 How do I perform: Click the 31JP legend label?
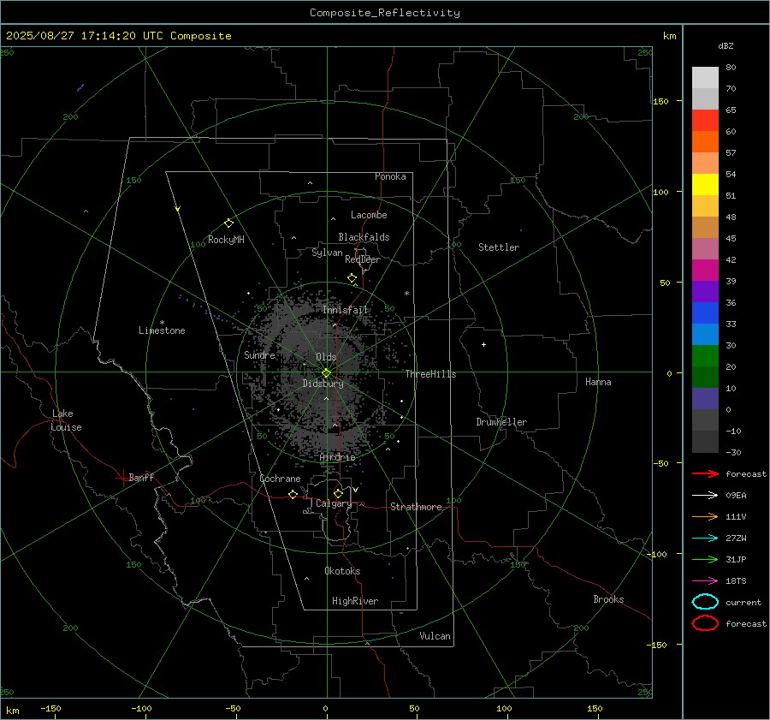[x=736, y=559]
